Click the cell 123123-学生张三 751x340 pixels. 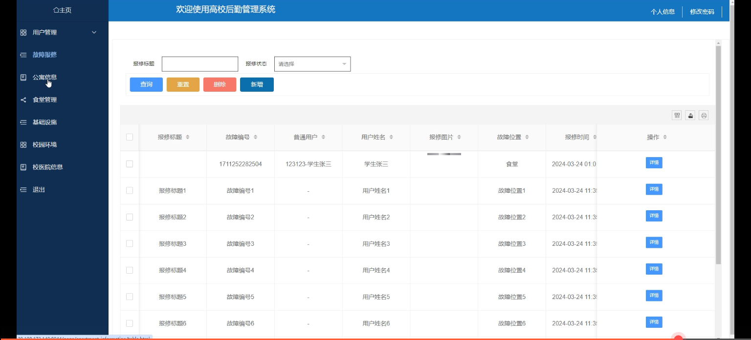click(309, 164)
